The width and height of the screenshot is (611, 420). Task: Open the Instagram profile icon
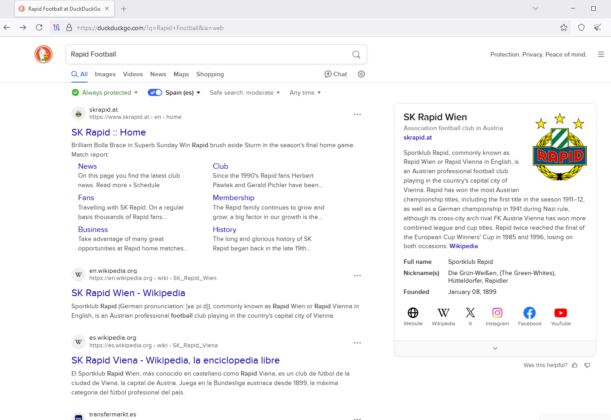click(x=497, y=316)
